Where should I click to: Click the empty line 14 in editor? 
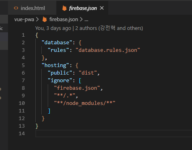113,134
